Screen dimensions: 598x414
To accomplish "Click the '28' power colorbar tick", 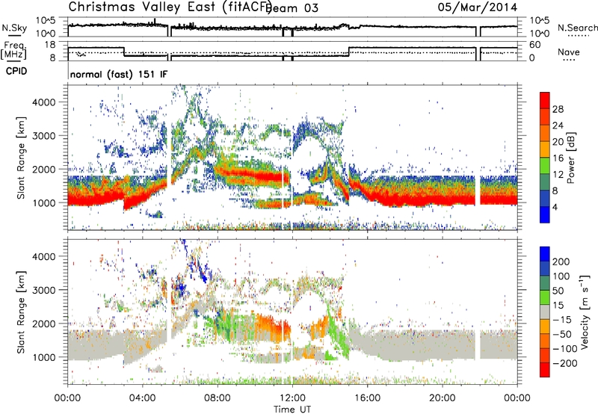I will pos(558,109).
